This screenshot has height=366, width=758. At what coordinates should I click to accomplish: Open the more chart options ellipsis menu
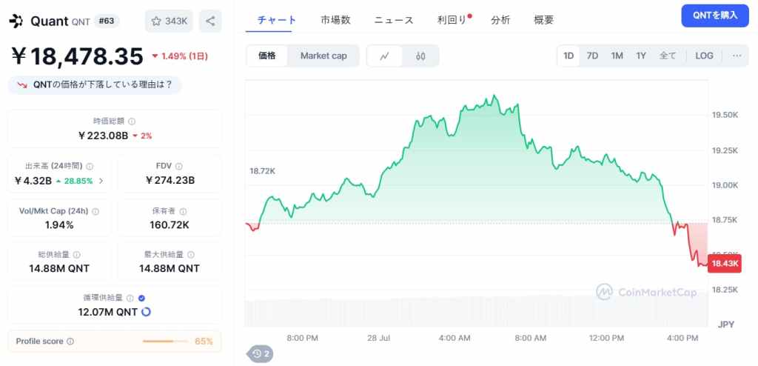click(737, 56)
